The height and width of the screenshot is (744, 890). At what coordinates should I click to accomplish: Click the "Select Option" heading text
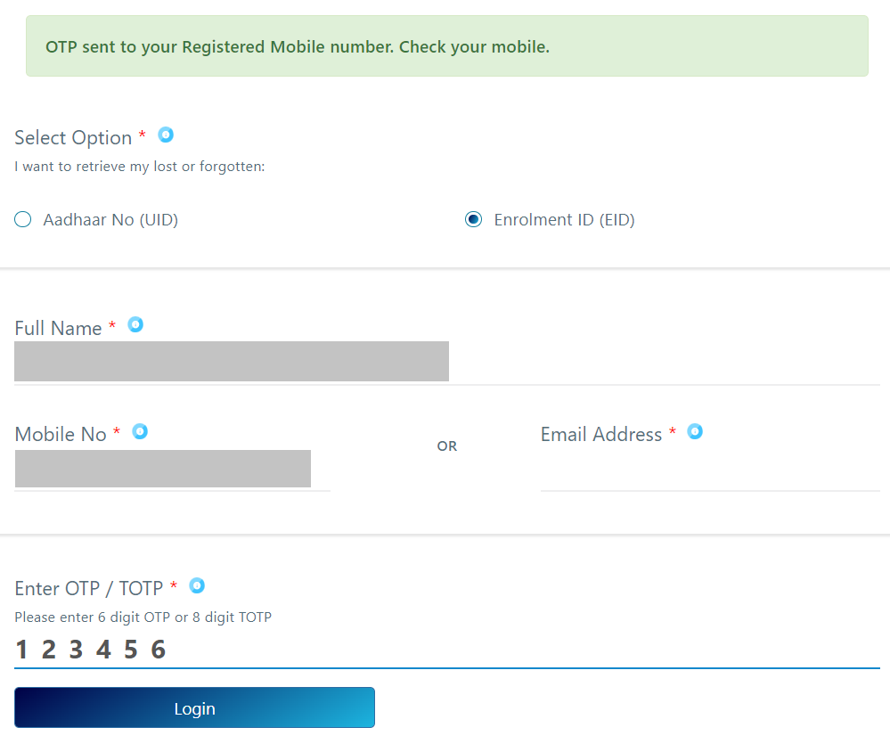click(x=73, y=138)
